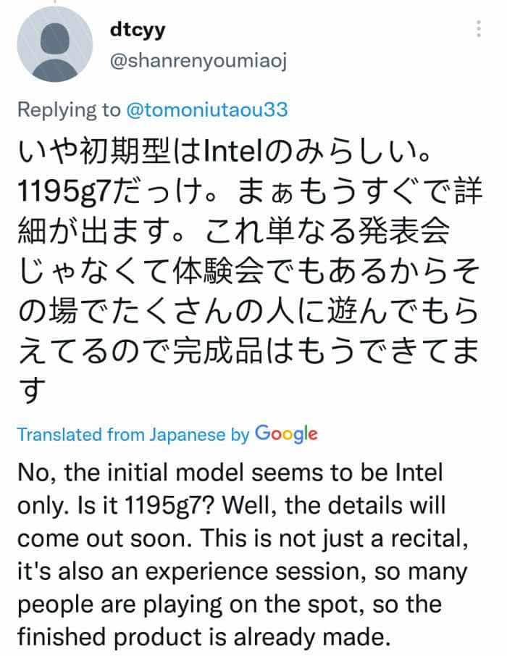
Task: Click the colorful Google logo
Action: [287, 434]
